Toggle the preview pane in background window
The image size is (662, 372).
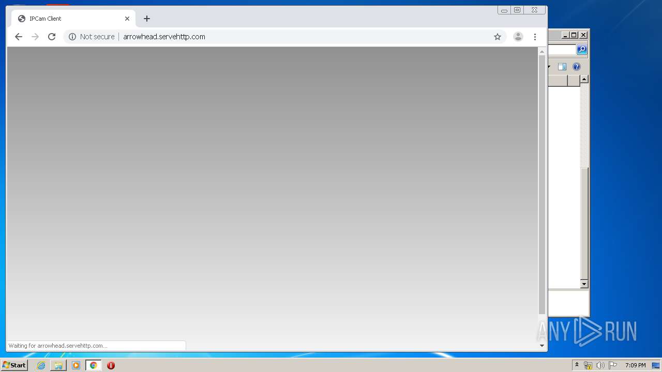coord(562,67)
